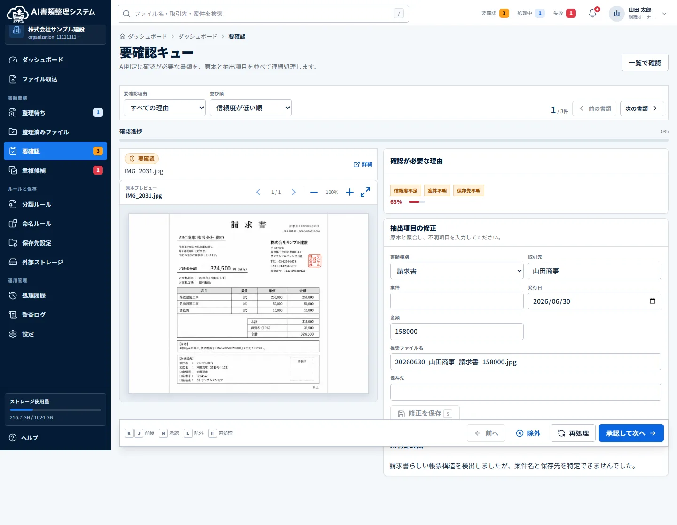This screenshot has height=525, width=677.
Task: Open the 詳細 link for IMG_2031.jpg
Action: coord(363,164)
